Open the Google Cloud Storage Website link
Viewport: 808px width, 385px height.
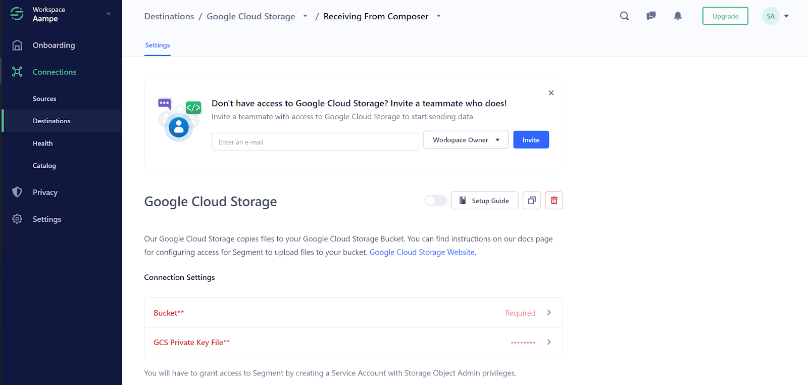(422, 252)
